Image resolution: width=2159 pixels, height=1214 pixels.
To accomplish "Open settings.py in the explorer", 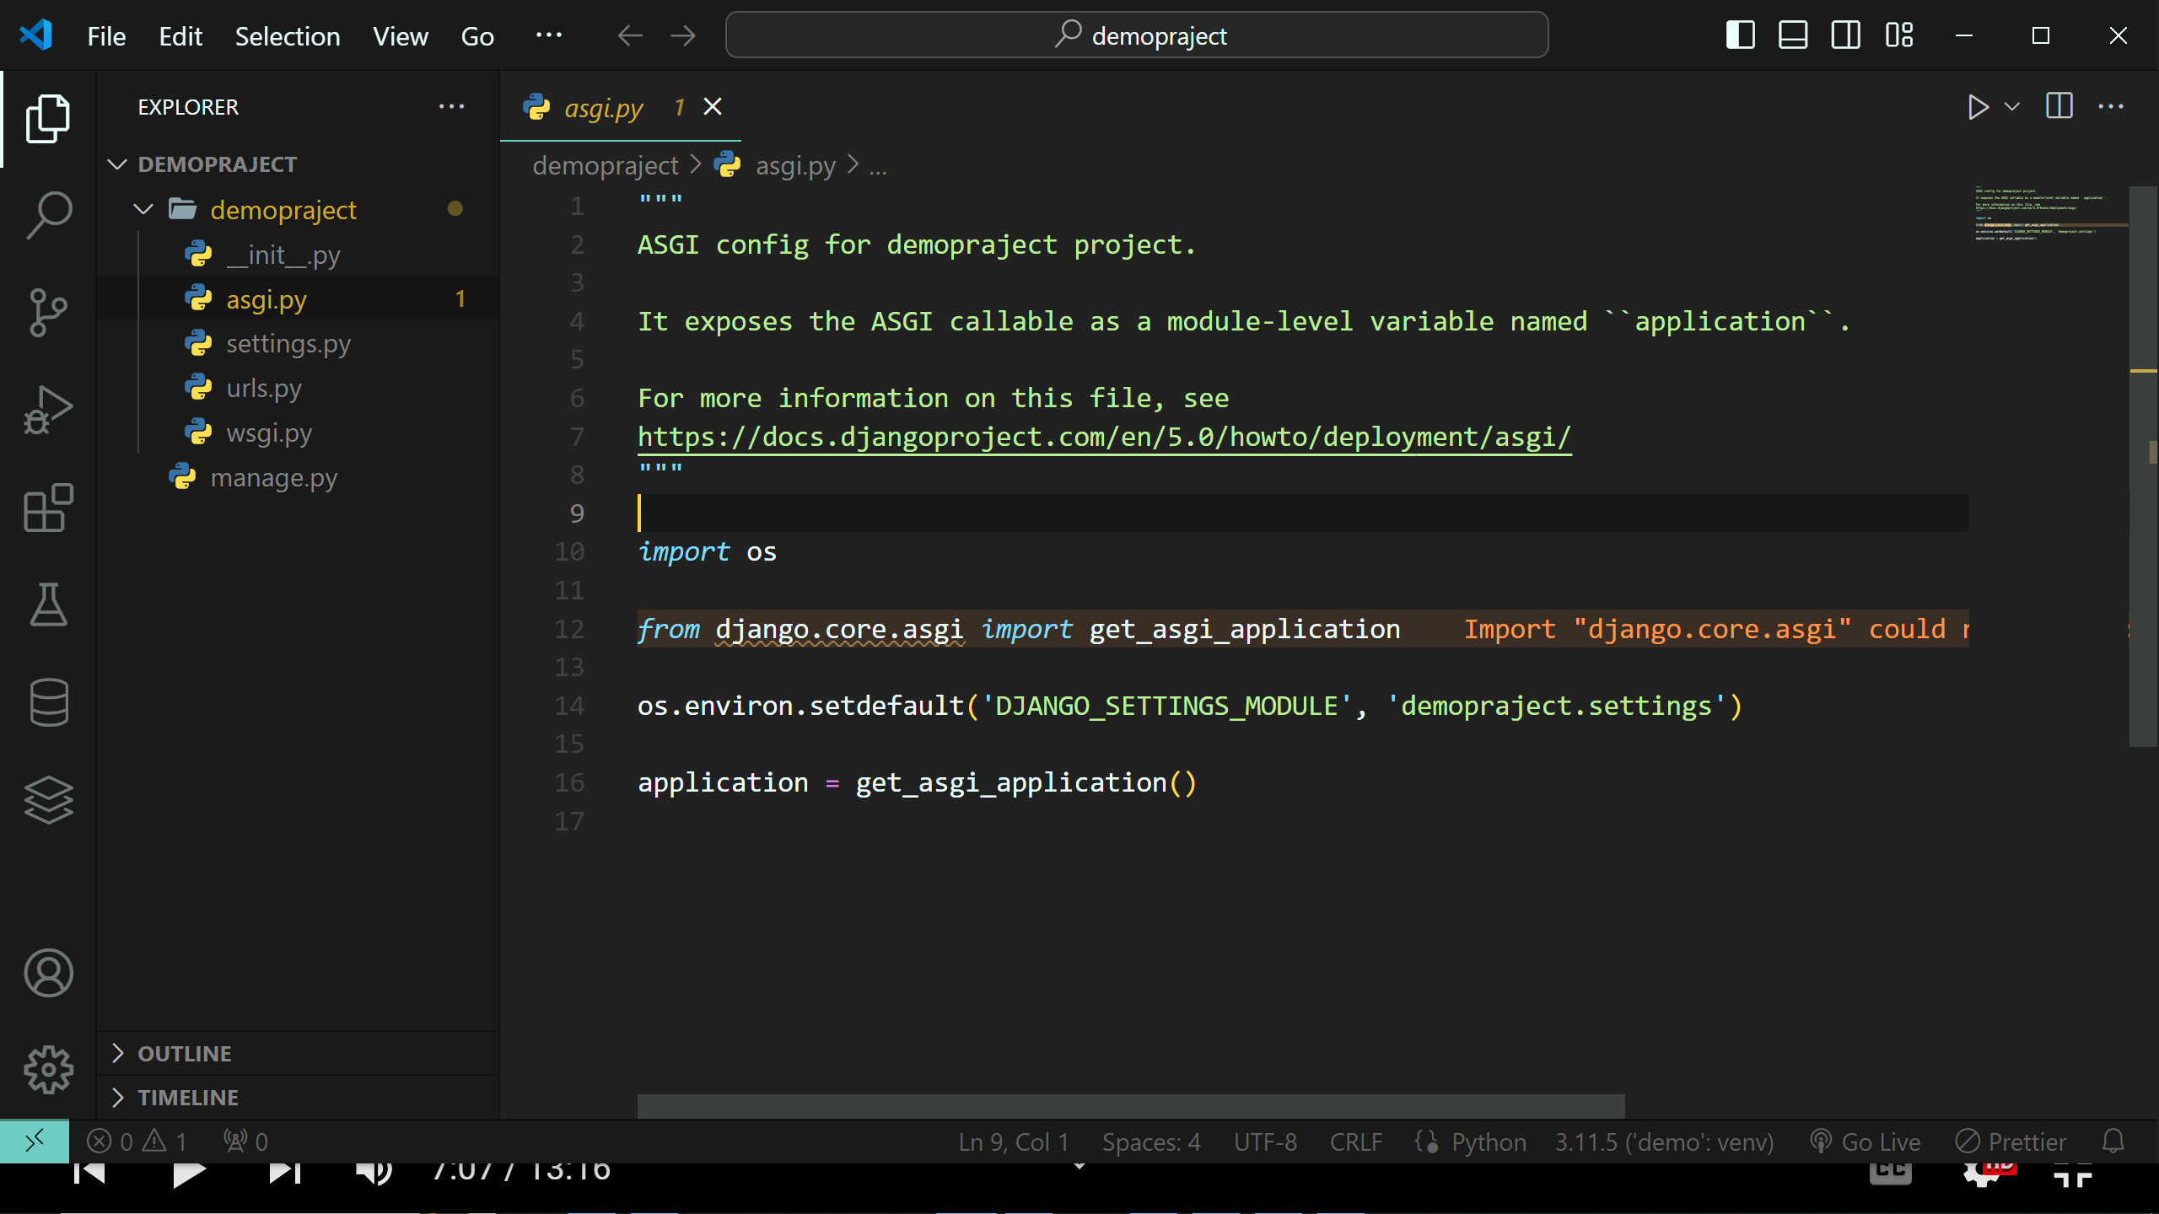I will click(x=288, y=344).
